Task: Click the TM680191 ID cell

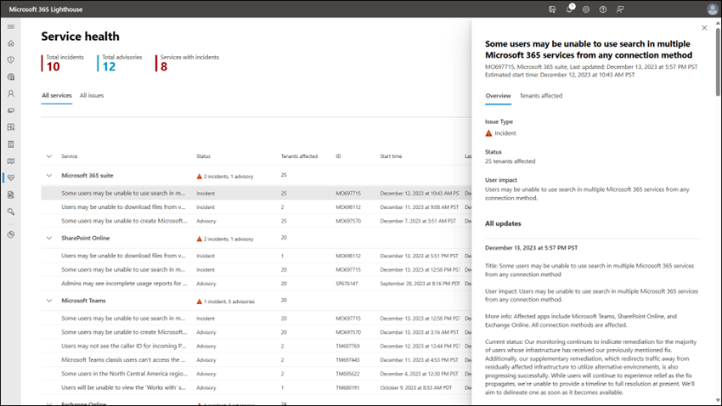Action: (x=347, y=387)
